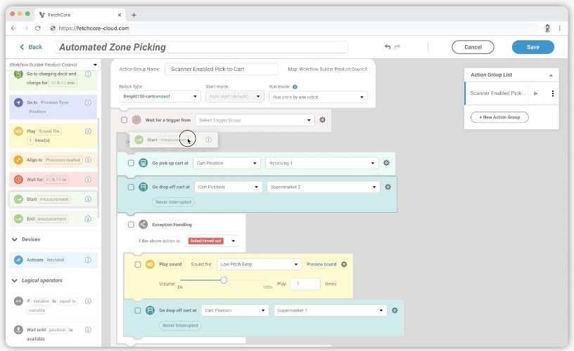This screenshot has width=574, height=351.
Task: Tick the Exception Handling checkbox
Action: pos(131,225)
